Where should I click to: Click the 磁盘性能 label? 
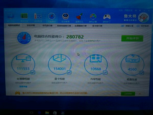pyautogui.click(x=132, y=79)
